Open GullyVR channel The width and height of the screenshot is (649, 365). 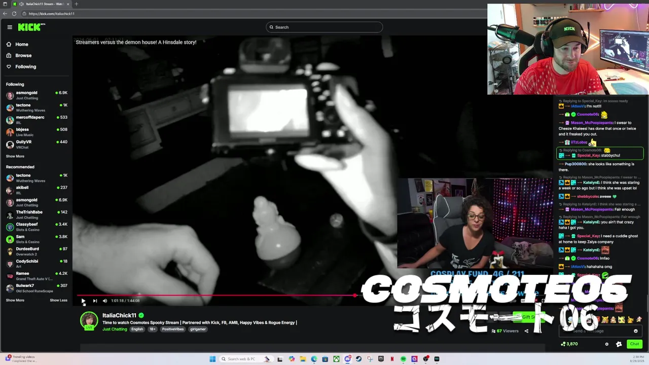(x=37, y=144)
